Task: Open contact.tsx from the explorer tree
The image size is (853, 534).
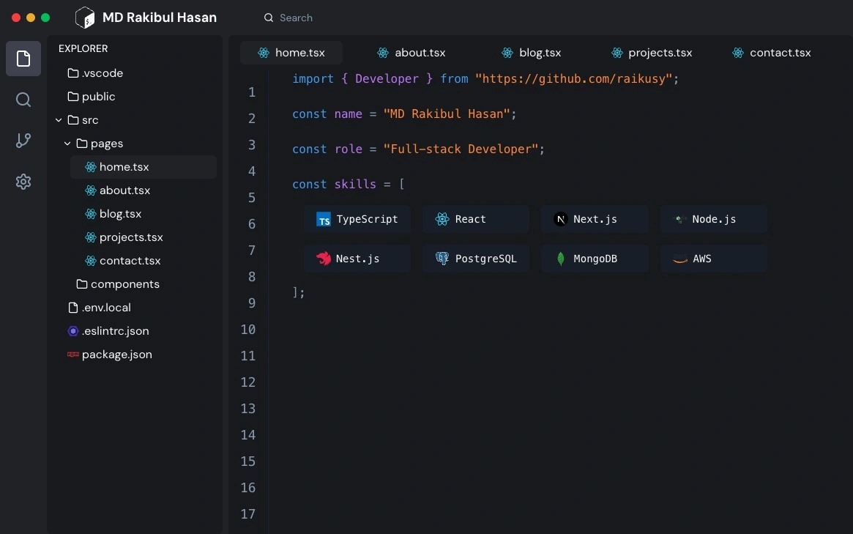Action: point(130,261)
